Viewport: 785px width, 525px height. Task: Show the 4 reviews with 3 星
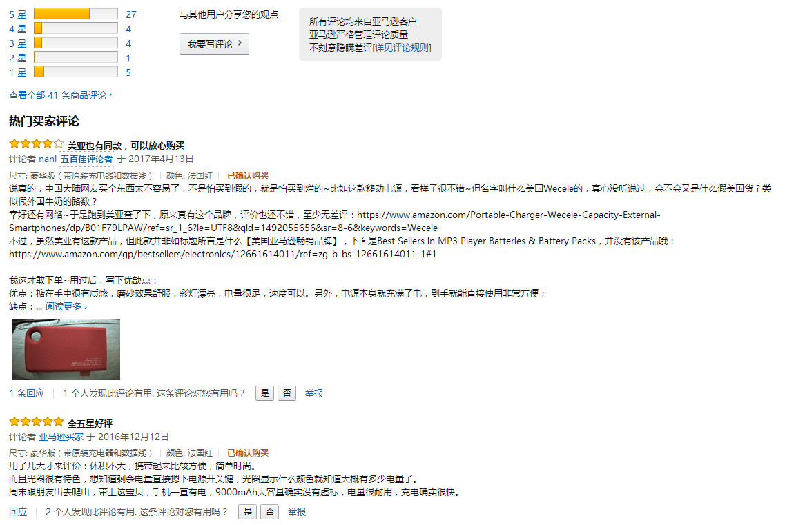tap(128, 43)
